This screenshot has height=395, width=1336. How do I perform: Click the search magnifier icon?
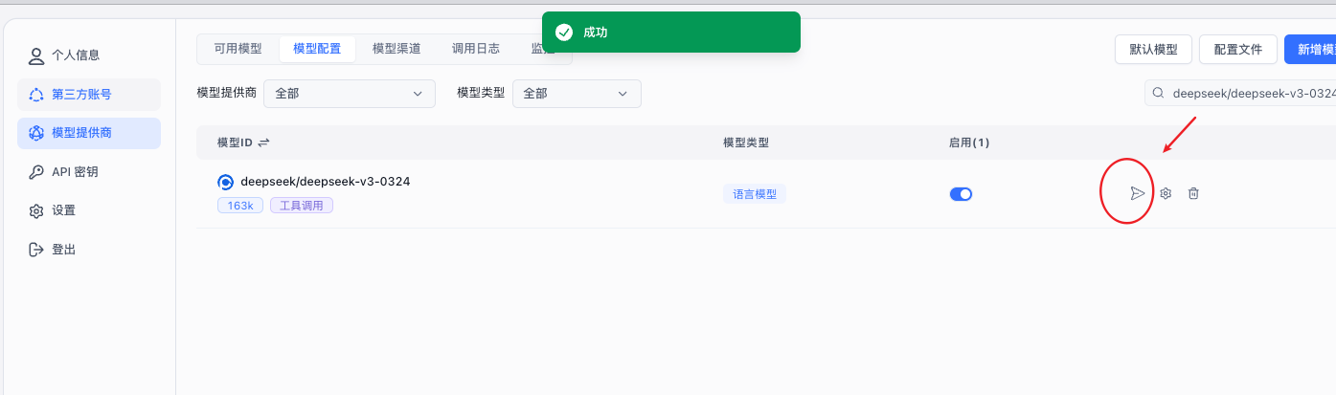click(1159, 94)
